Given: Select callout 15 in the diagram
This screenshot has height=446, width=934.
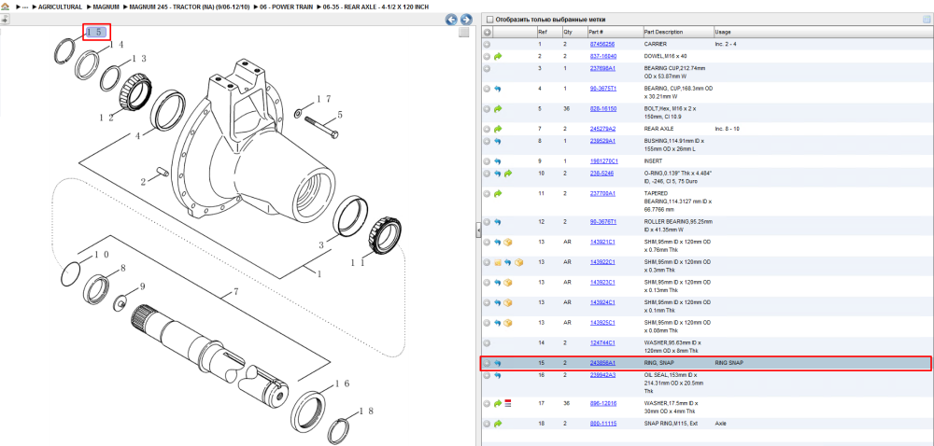Looking at the screenshot, I should click(97, 32).
